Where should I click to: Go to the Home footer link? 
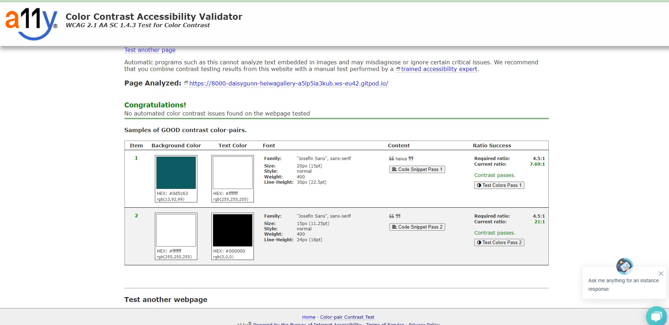coord(309,317)
